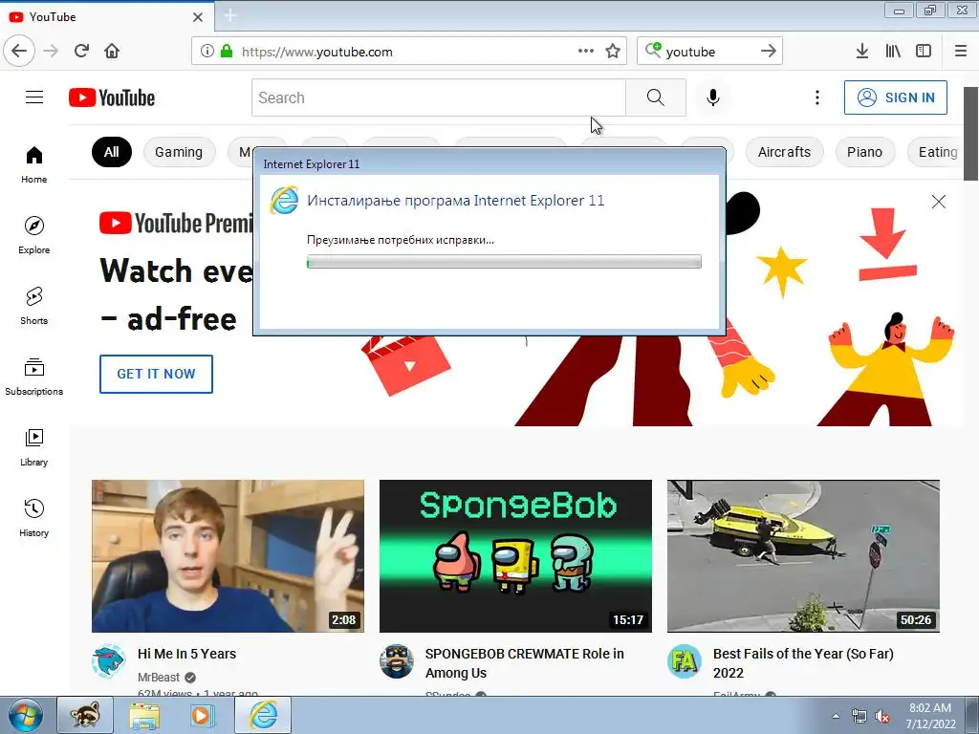
Task: Click the YouTube search input field
Action: tap(438, 97)
